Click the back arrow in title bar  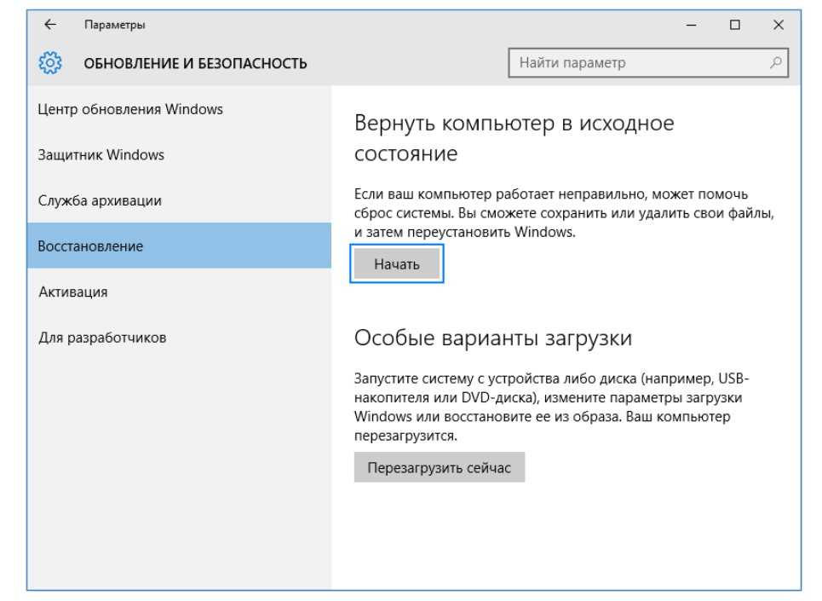point(49,25)
